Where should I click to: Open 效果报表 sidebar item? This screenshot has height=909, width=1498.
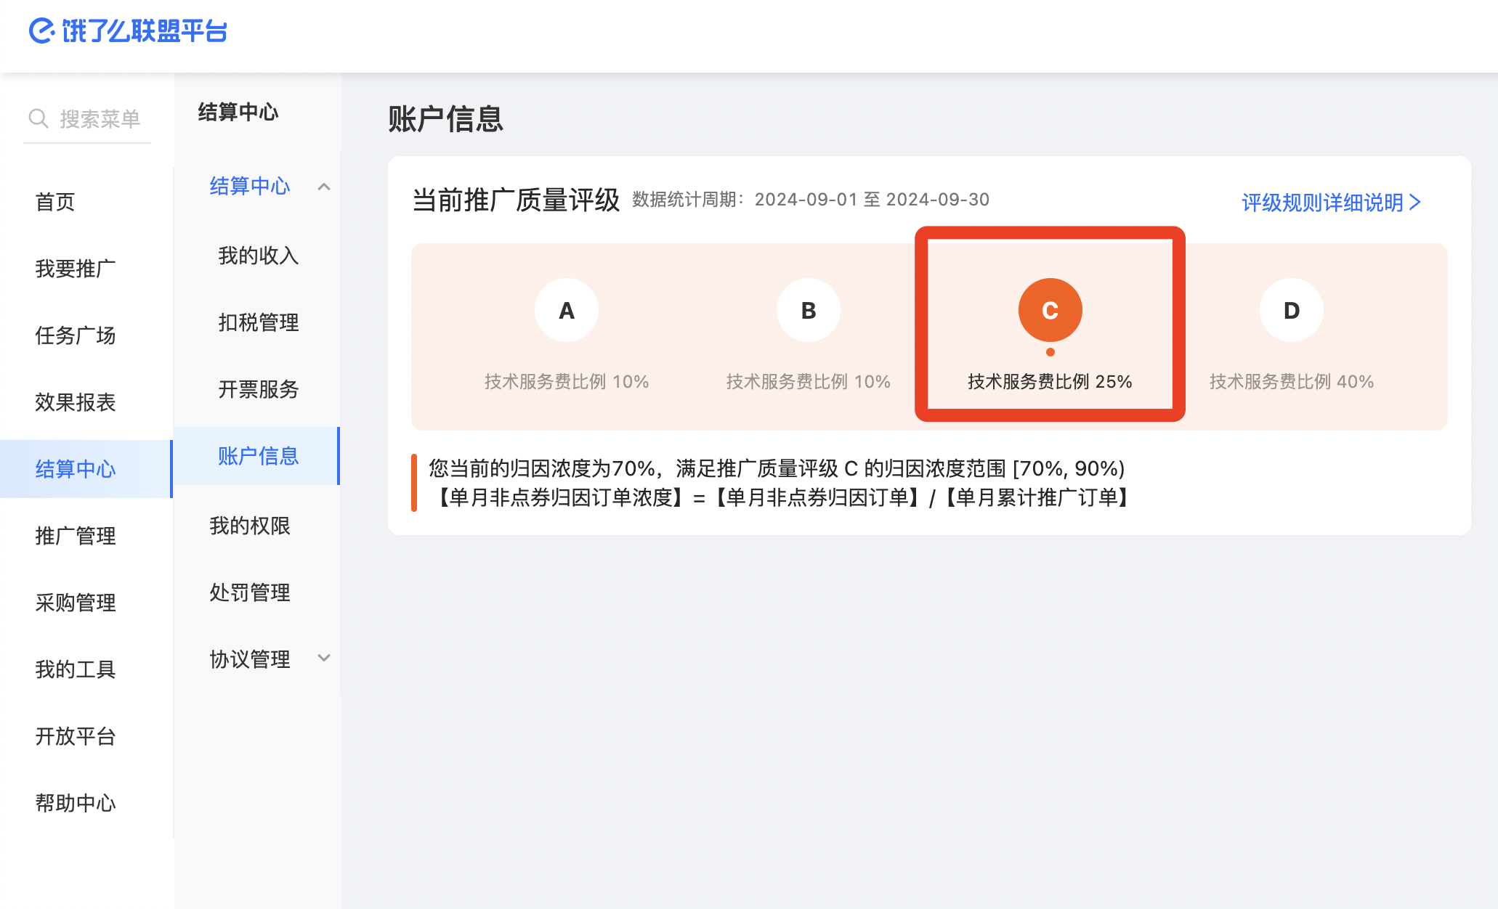click(76, 402)
